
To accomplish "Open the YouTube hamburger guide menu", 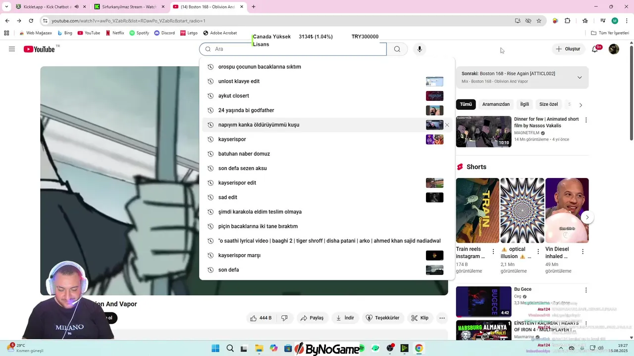I will click(12, 49).
